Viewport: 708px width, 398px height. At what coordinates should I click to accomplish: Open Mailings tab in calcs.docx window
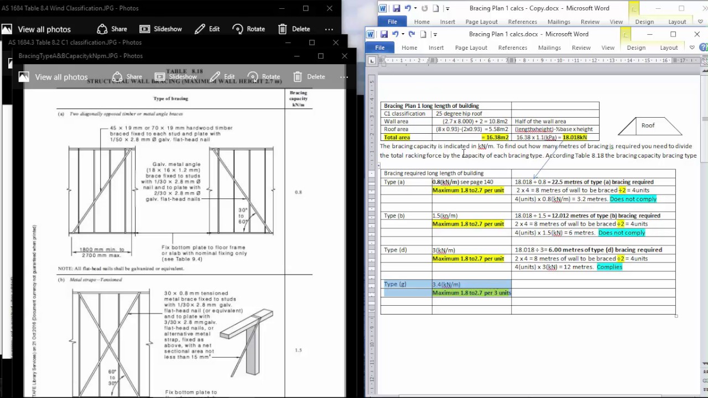[549, 48]
